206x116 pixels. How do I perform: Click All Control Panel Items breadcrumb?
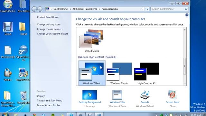pyautogui.click(x=85, y=9)
